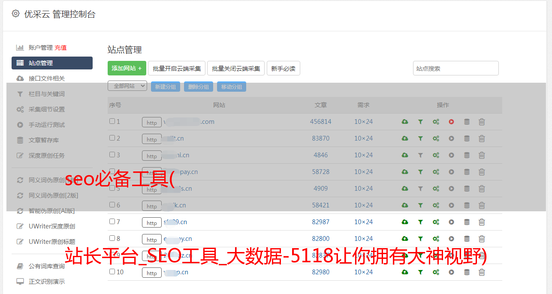
Task: Click the grey filter icon in the 4846 row
Action: (420, 155)
